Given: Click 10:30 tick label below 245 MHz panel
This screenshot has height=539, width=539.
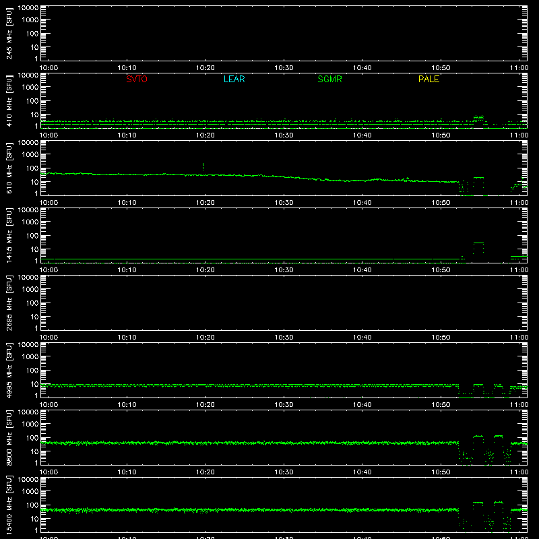Looking at the screenshot, I should coord(284,68).
